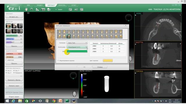Viewport: 186px width, 104px height.
Task: Click the yellow crown color swatch
Action: click(108, 60)
